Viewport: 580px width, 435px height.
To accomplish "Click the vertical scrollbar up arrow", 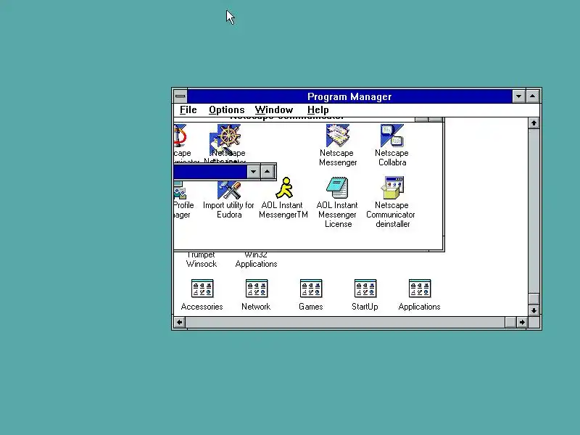I will (534, 123).
